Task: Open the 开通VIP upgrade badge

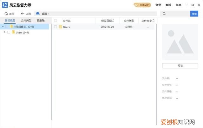Action: pyautogui.click(x=142, y=5)
